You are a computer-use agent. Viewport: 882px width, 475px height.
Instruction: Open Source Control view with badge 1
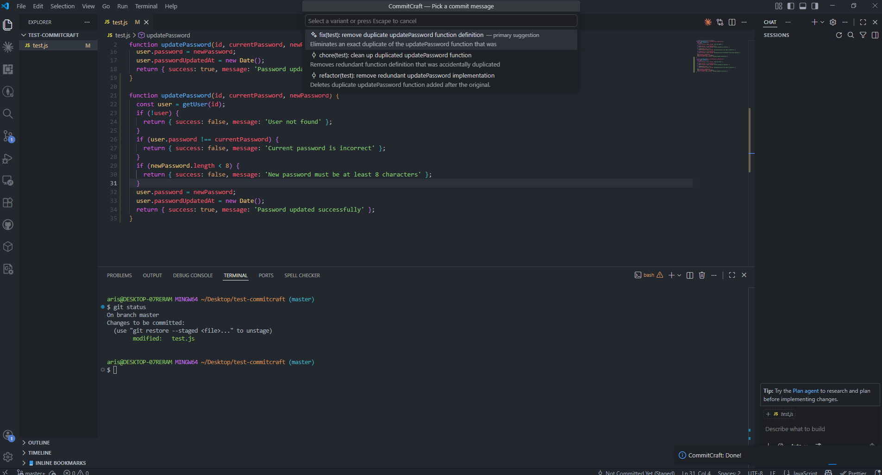[8, 136]
